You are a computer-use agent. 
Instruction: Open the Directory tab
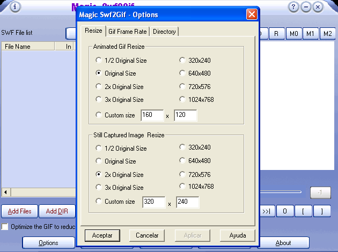tap(164, 32)
